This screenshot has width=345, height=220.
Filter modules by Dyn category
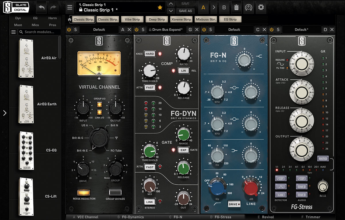[x=18, y=18]
